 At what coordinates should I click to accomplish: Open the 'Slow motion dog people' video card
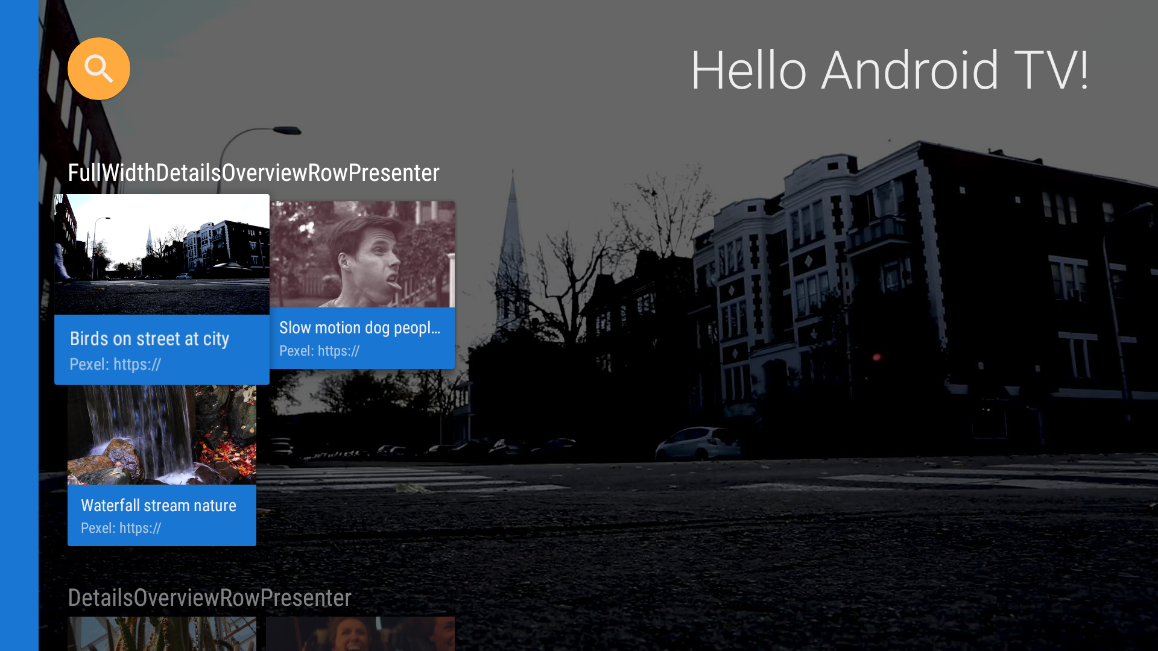point(362,283)
